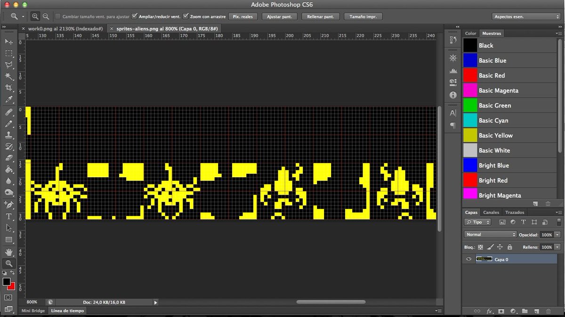Select the Hand tool
The height and width of the screenshot is (317, 565).
pyautogui.click(x=8, y=253)
